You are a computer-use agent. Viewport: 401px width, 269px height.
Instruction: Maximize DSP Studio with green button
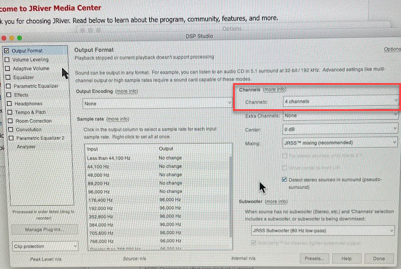click(19, 38)
